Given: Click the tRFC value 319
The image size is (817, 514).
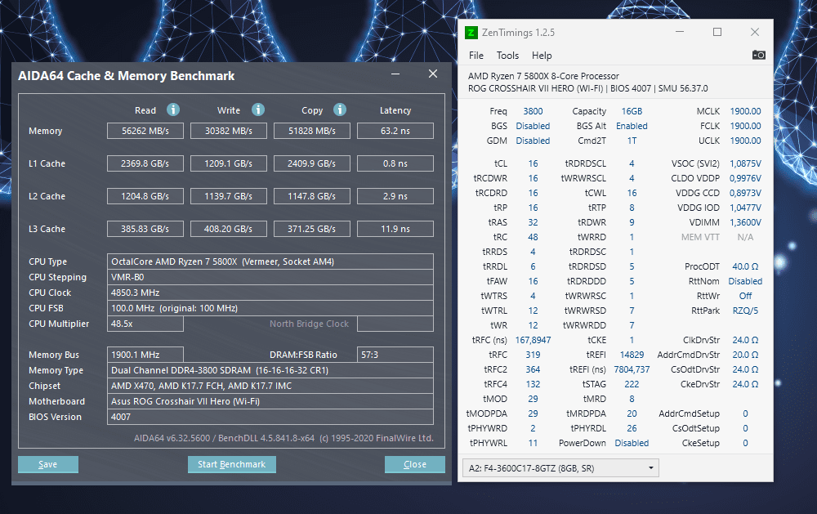Looking at the screenshot, I should click(x=533, y=355).
